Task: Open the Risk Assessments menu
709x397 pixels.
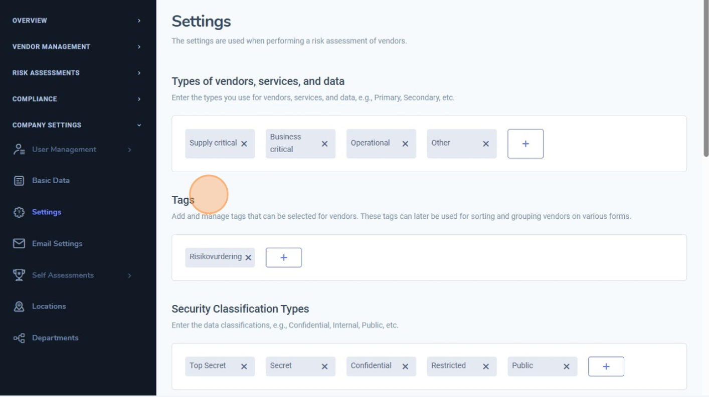Action: (x=76, y=73)
